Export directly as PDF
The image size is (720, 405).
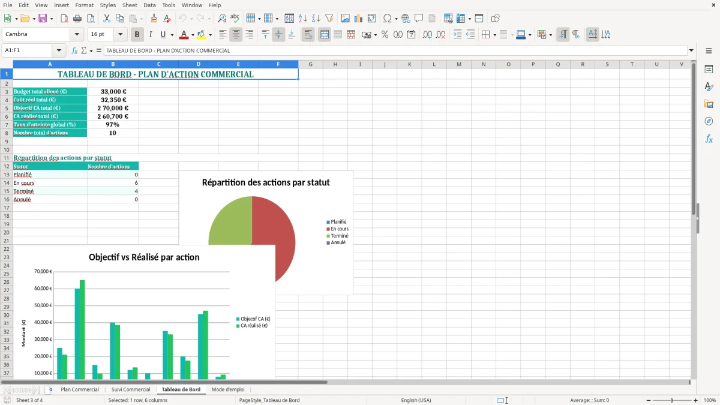(x=64, y=19)
